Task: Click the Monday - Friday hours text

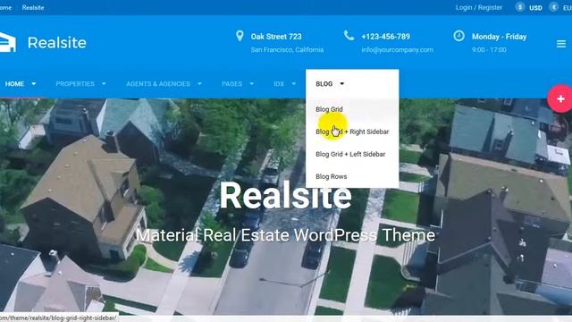Action: point(499,37)
